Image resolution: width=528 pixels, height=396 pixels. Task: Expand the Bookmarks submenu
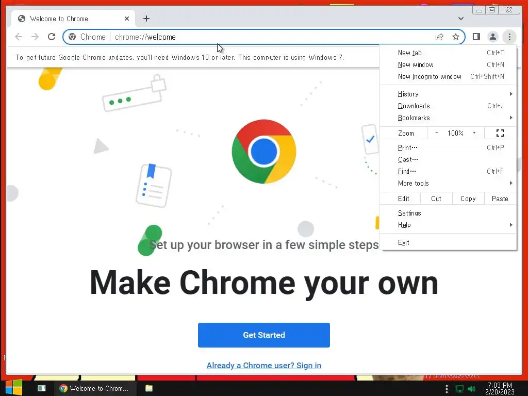tap(448, 118)
